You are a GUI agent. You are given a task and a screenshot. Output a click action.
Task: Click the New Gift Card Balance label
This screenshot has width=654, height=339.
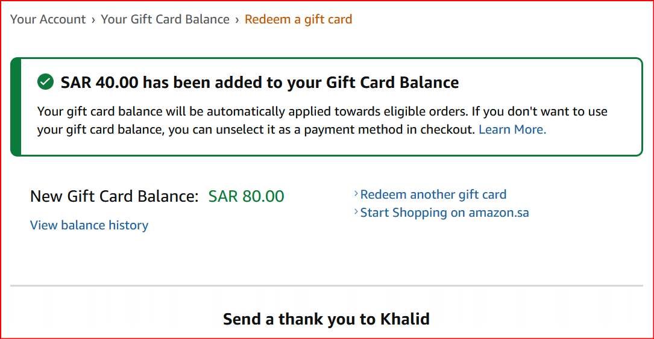(x=114, y=196)
